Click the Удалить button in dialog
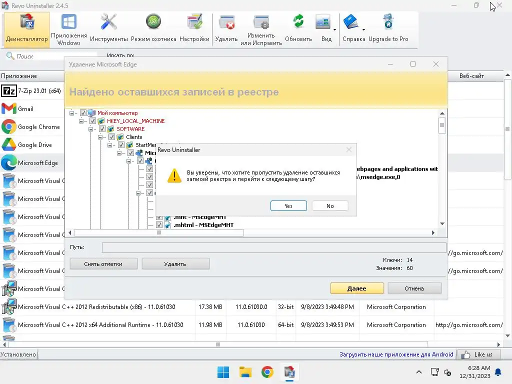The image size is (512, 384). [x=175, y=264]
